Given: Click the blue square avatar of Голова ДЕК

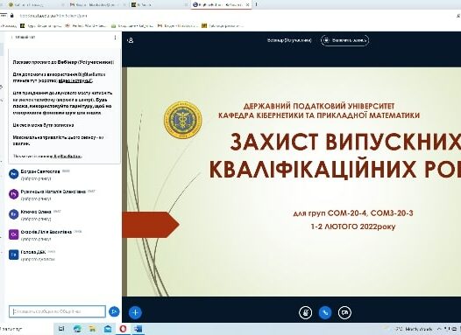Looking at the screenshot, I should [13, 255].
